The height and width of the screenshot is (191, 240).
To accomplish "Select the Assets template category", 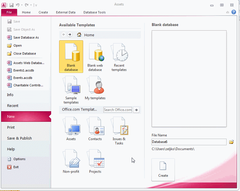I will point(71,129).
